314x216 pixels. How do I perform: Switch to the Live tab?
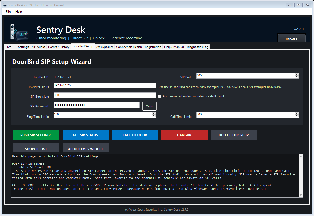10,47
